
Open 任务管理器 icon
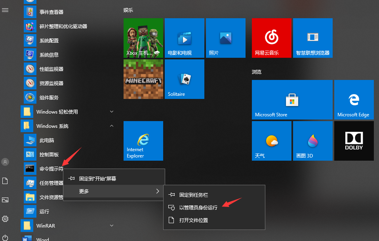pyautogui.click(x=30, y=183)
